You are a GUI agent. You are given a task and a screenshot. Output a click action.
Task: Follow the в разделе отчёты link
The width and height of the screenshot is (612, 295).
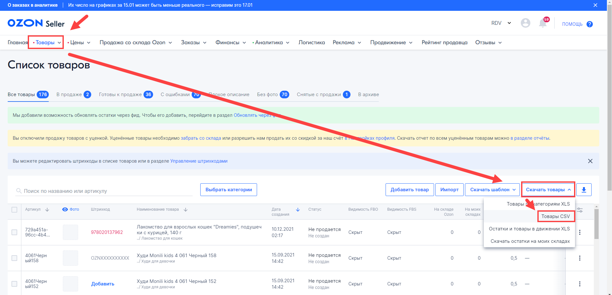530,138
